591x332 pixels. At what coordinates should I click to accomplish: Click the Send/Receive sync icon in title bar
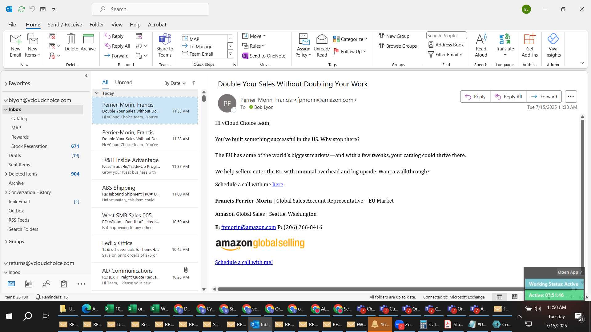point(21,9)
